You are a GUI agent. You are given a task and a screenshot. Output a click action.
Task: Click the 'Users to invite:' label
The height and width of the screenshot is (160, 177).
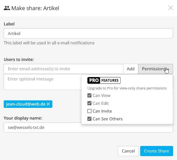pyautogui.click(x=19, y=59)
